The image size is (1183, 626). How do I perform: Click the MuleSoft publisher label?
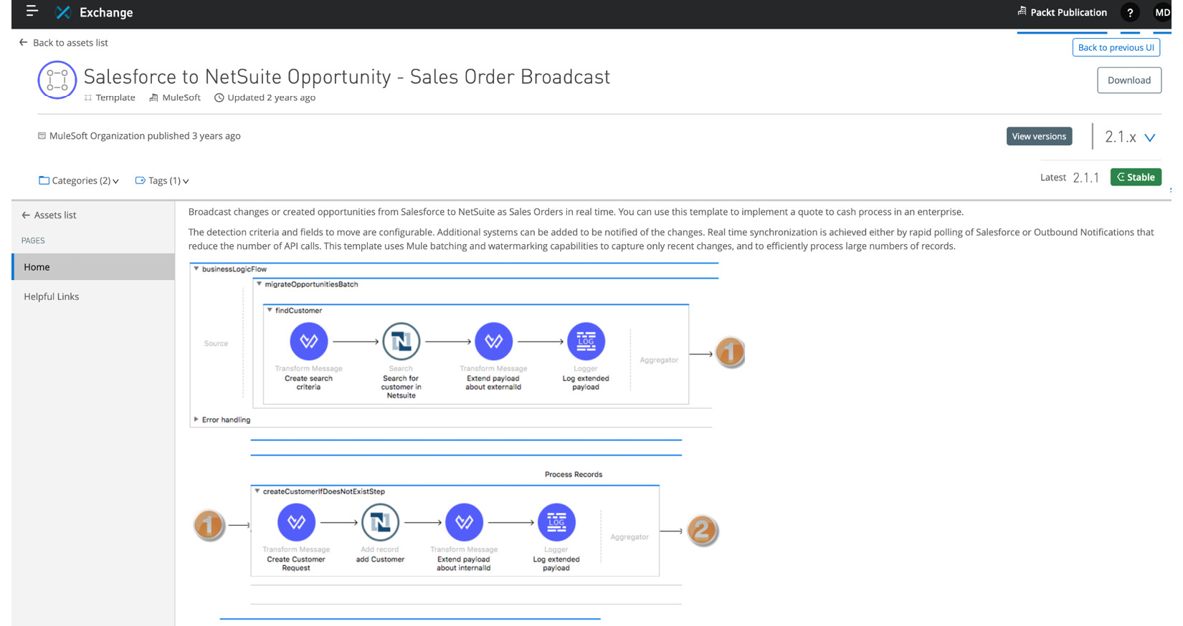(x=181, y=97)
